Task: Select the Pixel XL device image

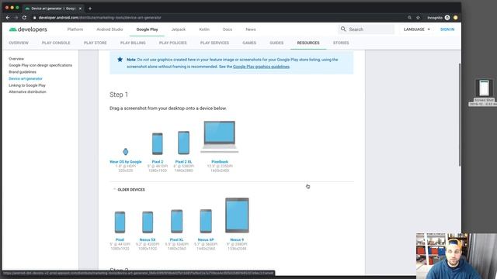Action: [x=176, y=221]
